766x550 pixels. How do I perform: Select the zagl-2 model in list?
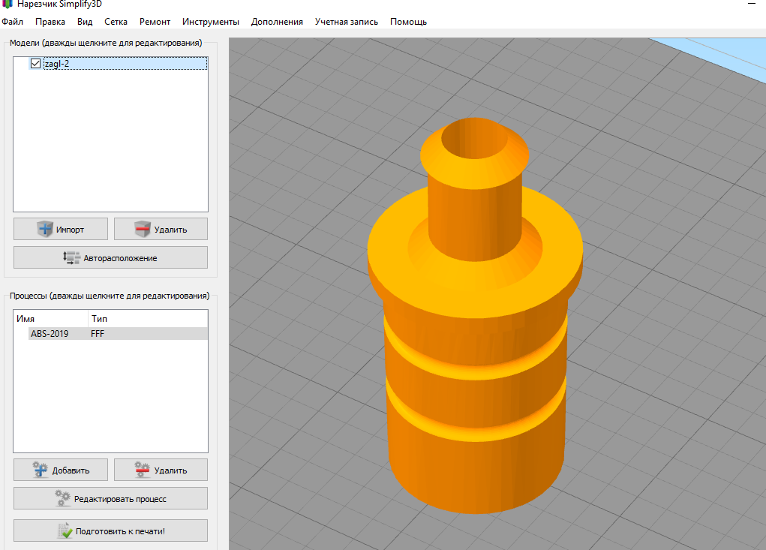click(57, 65)
